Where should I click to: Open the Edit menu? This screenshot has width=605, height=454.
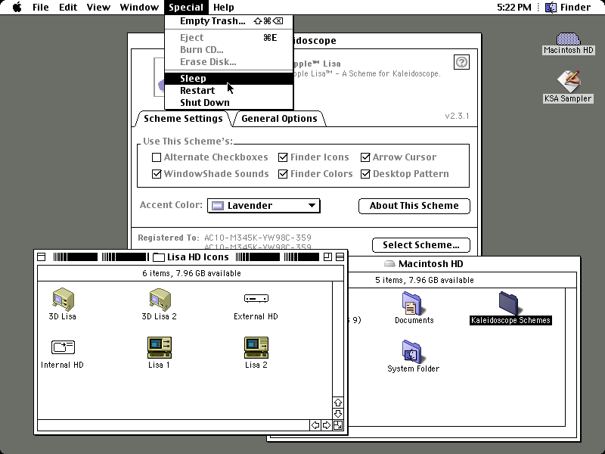pos(68,8)
